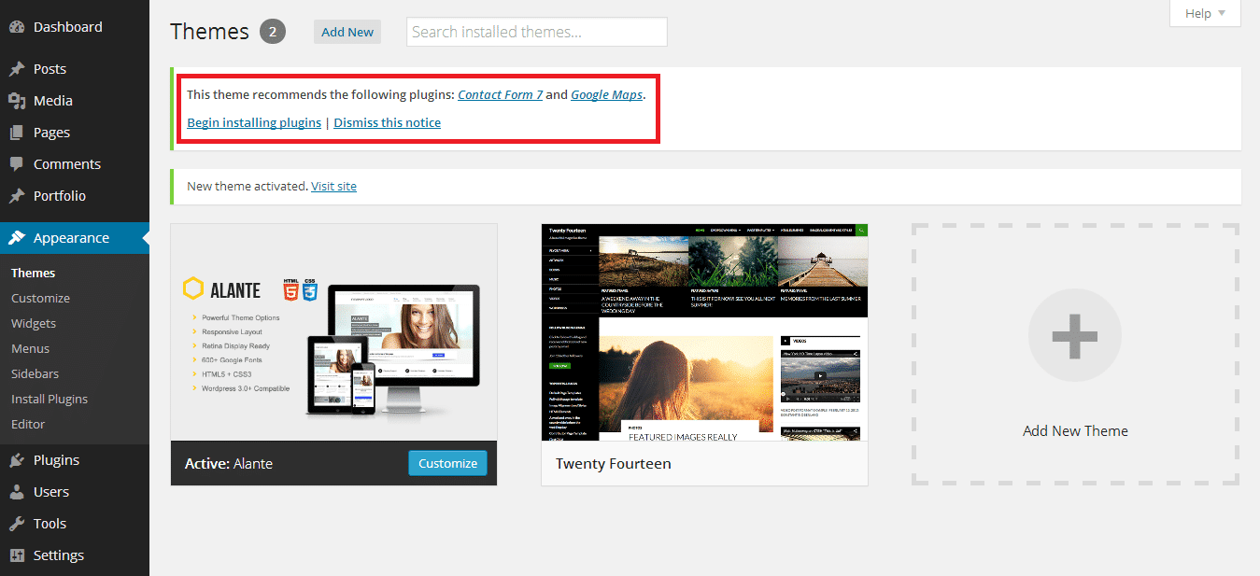
Task: Click the Posts pushpin icon
Action: [x=17, y=69]
